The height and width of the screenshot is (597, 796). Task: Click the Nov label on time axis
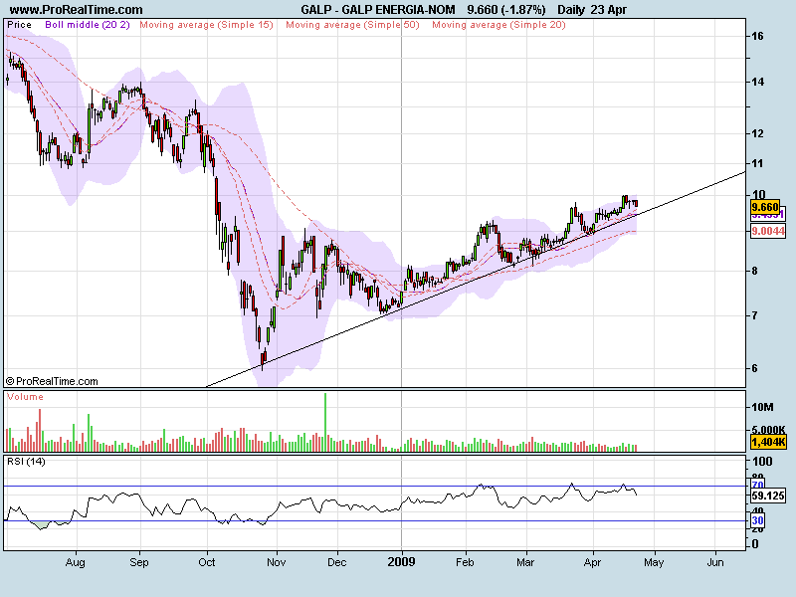pyautogui.click(x=277, y=562)
